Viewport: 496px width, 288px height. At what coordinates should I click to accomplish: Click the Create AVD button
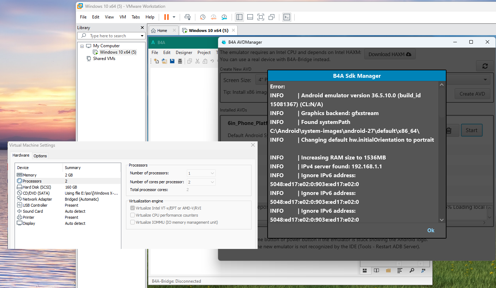click(472, 94)
